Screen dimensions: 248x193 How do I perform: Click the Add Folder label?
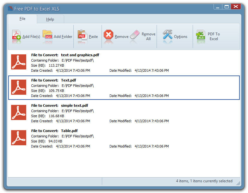tap(63, 37)
